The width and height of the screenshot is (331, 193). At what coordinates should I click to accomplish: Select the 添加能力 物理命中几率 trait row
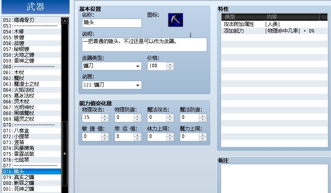tap(274, 31)
